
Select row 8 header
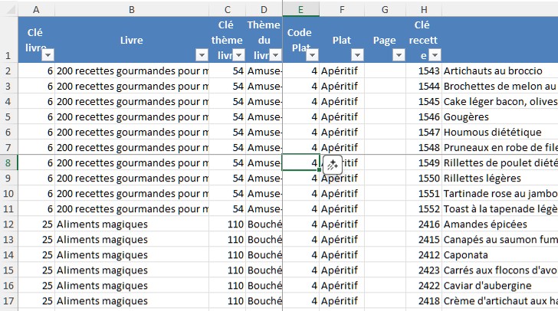pyautogui.click(x=8, y=162)
